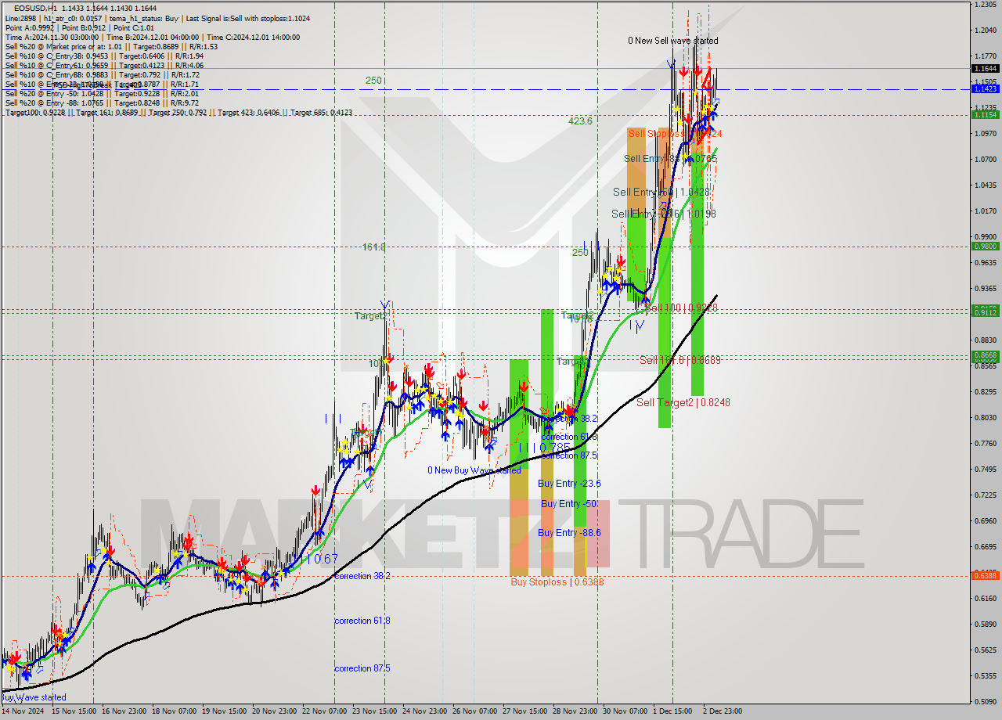Image resolution: width=1002 pixels, height=720 pixels.
Task: Click the orange 0.6388 price tag
Action: click(x=985, y=575)
